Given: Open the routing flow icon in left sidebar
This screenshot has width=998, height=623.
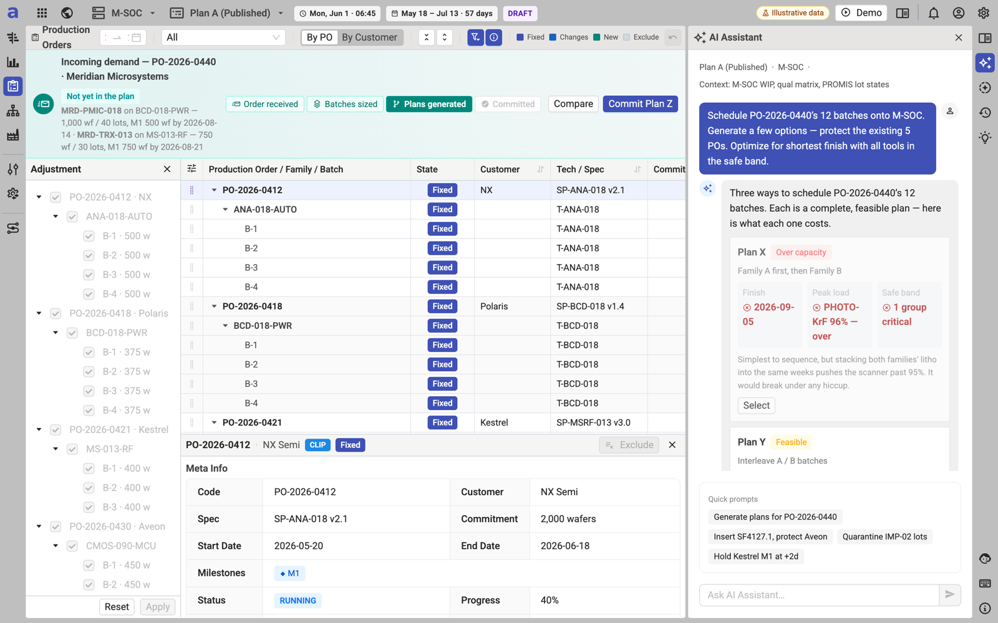Looking at the screenshot, I should pyautogui.click(x=13, y=229).
